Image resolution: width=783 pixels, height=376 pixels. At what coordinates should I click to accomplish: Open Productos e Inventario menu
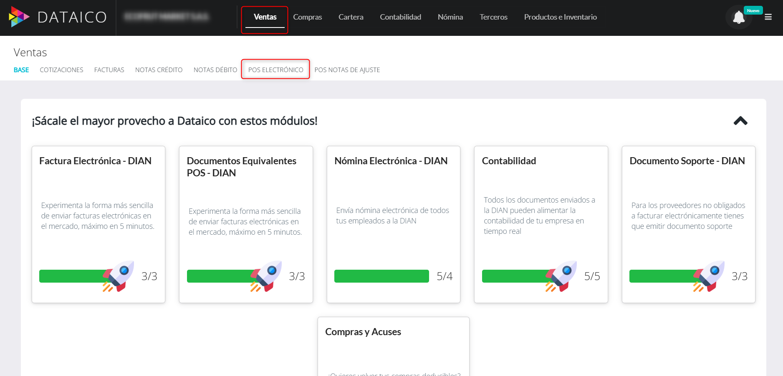click(x=561, y=17)
